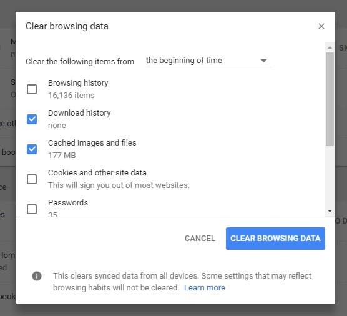This screenshot has width=347, height=316.
Task: Uncheck the Download history checkbox
Action: coord(32,119)
